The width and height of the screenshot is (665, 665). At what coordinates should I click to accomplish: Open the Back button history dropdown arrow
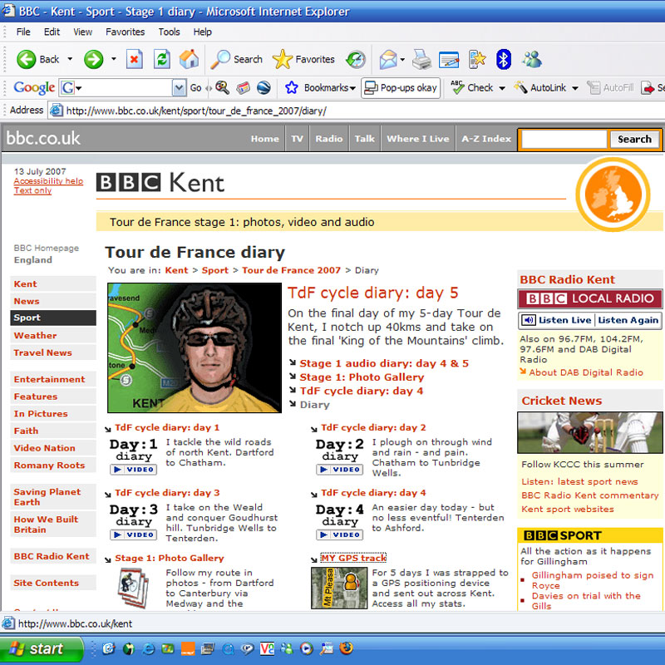pos(70,59)
